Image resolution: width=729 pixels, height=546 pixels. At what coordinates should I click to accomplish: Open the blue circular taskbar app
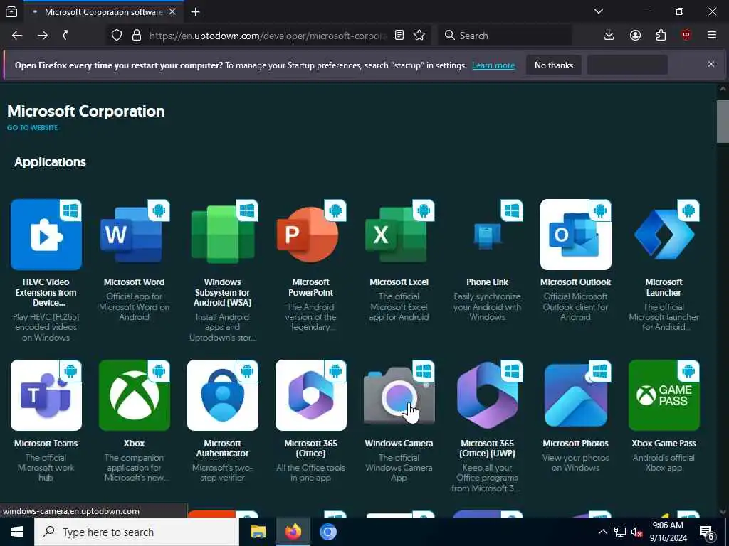(x=327, y=532)
